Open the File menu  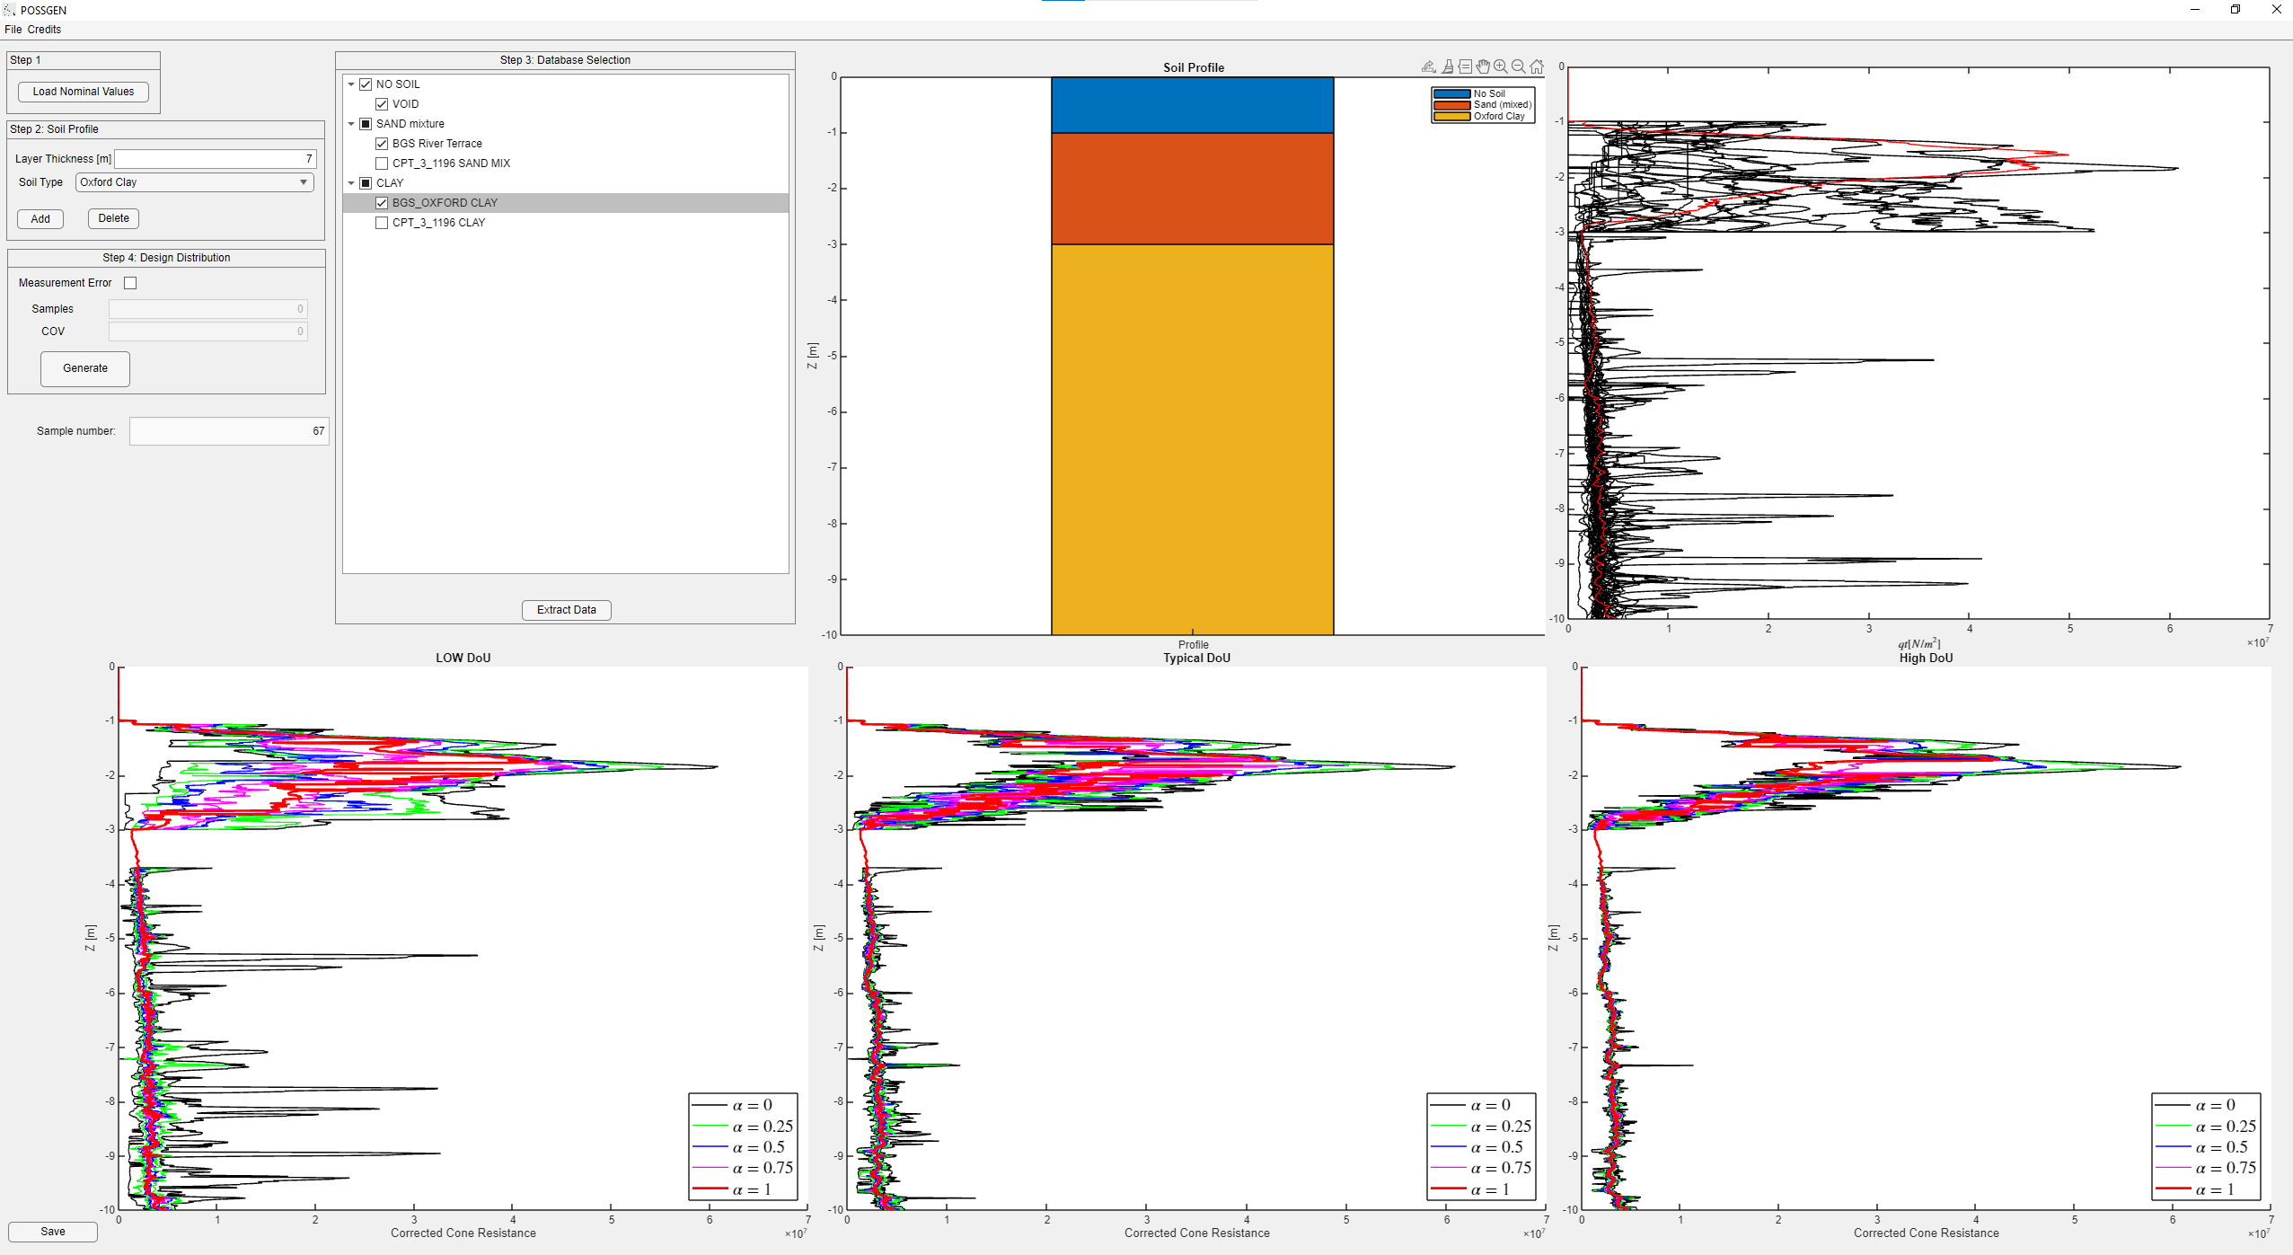pyautogui.click(x=13, y=29)
